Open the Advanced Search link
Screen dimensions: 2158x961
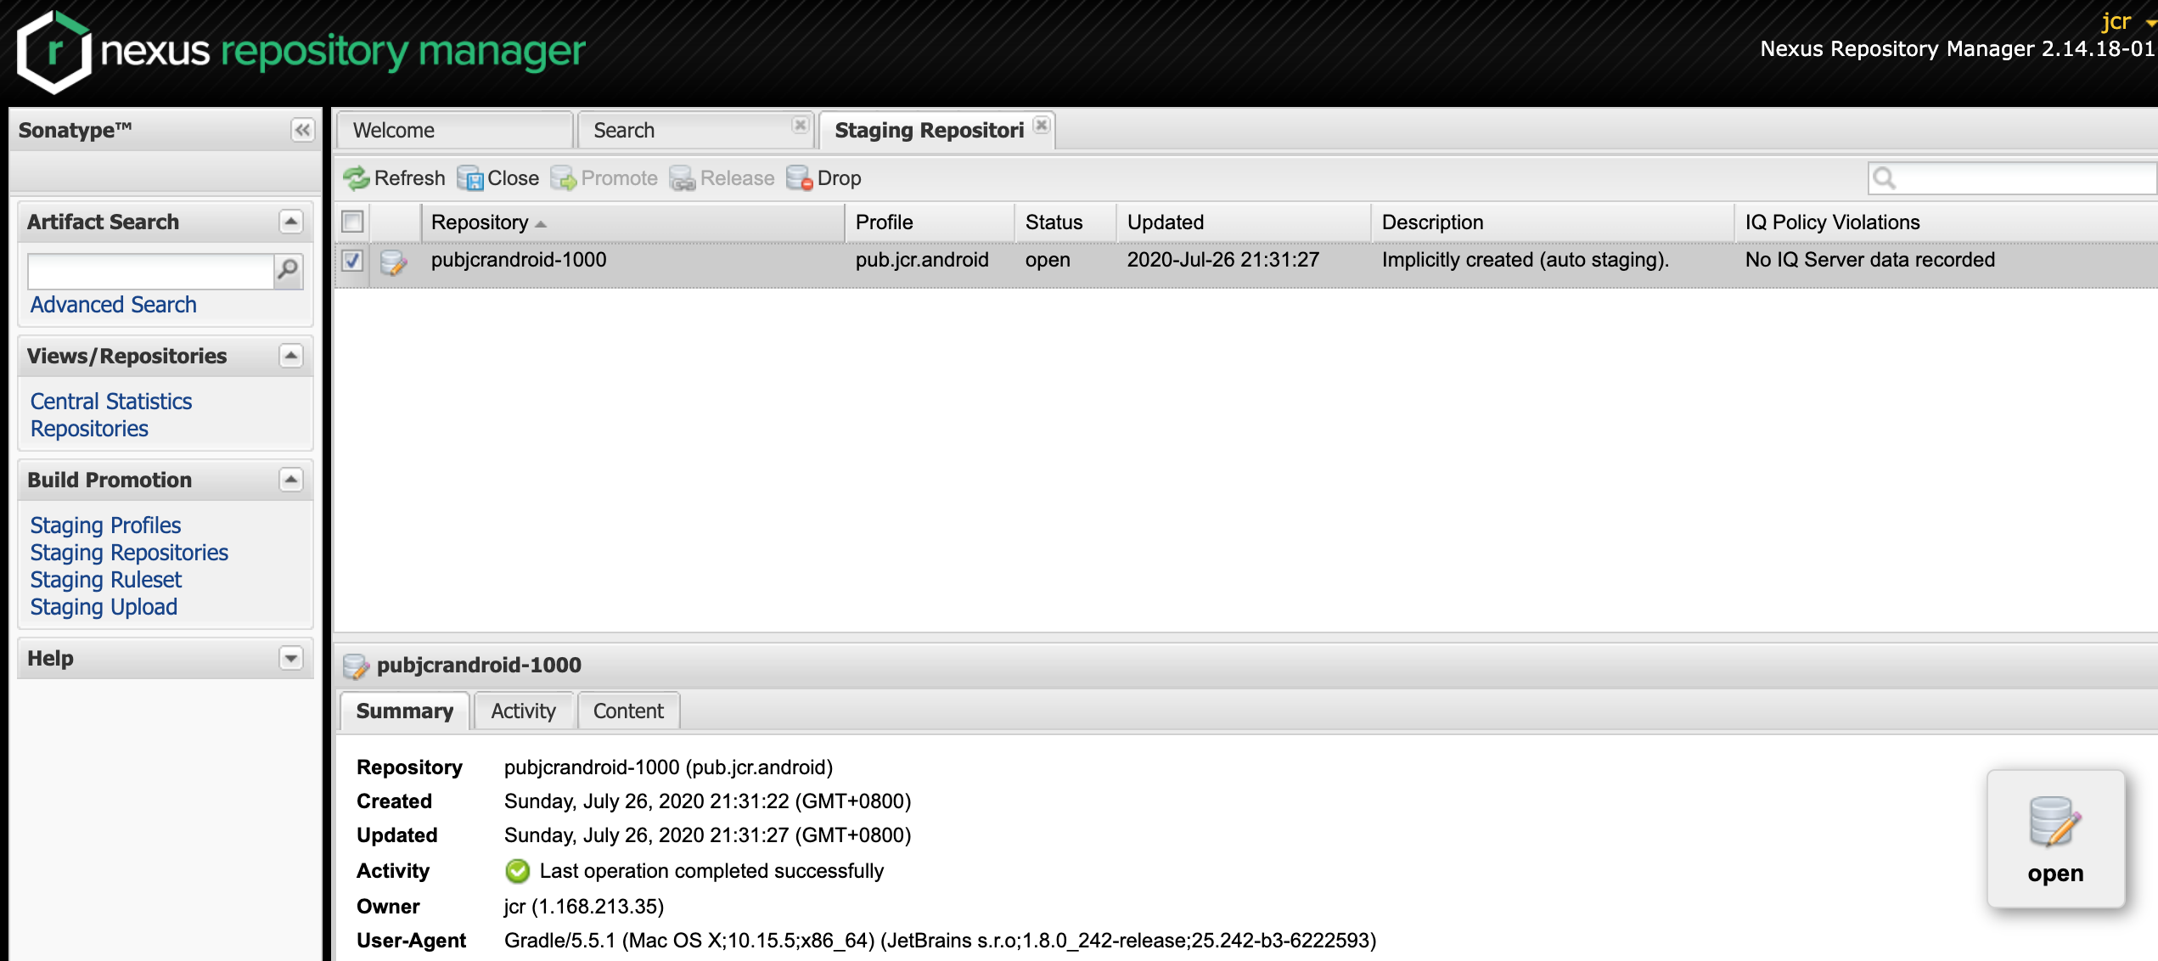click(x=113, y=305)
